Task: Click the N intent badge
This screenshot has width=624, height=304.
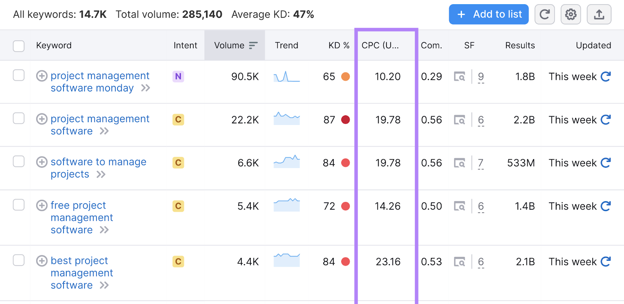Action: tap(178, 76)
